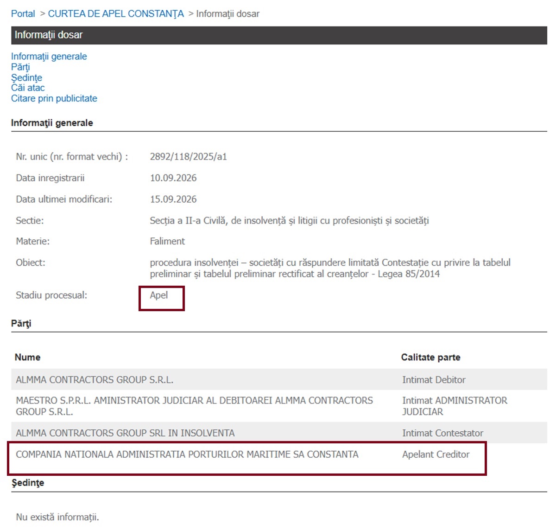Screen dimensions: 556x531
Task: Select the Părți section heading
Action: pos(21,323)
